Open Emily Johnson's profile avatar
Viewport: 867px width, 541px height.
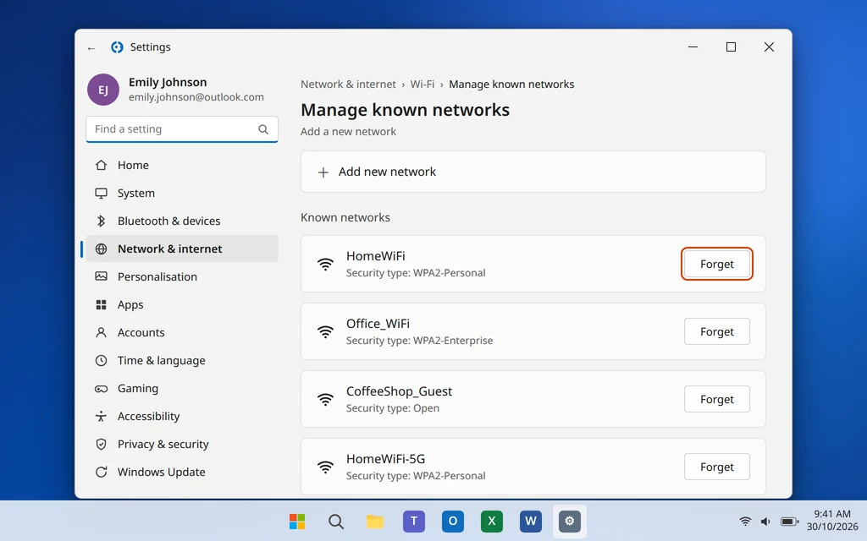point(103,90)
